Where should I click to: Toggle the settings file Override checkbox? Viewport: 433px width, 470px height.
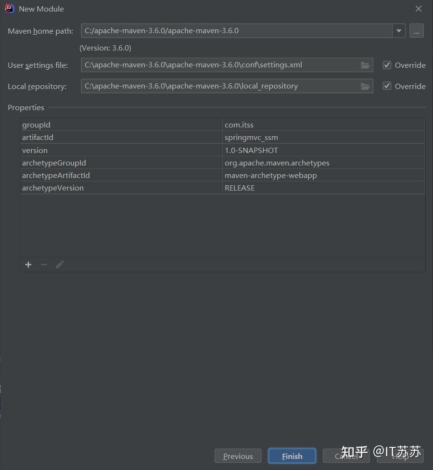tap(387, 65)
